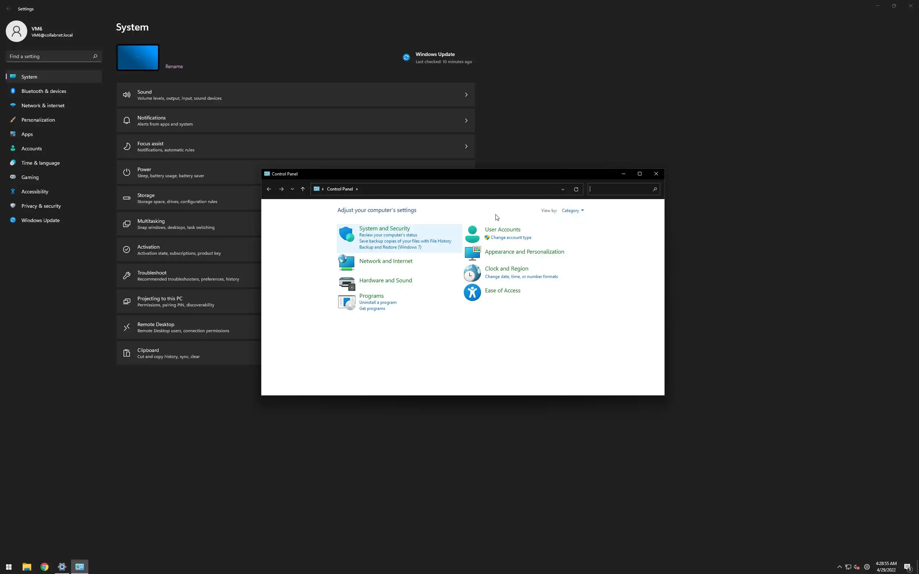919x574 pixels.
Task: Go up one level in Control Panel
Action: click(303, 189)
